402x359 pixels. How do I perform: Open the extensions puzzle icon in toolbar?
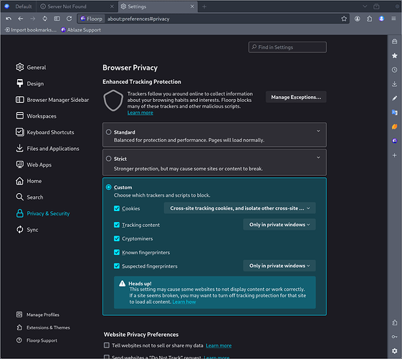pos(369,19)
